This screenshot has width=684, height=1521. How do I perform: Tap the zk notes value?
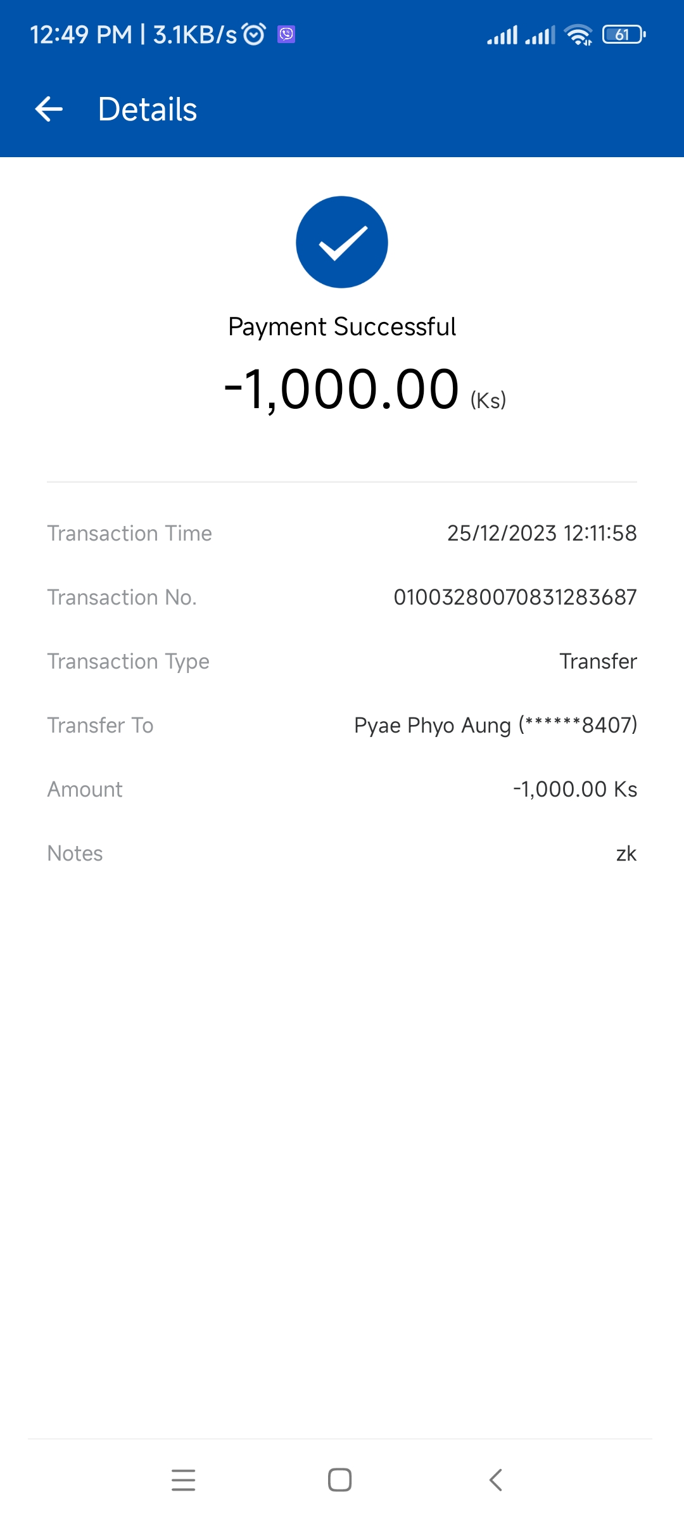pos(626,853)
